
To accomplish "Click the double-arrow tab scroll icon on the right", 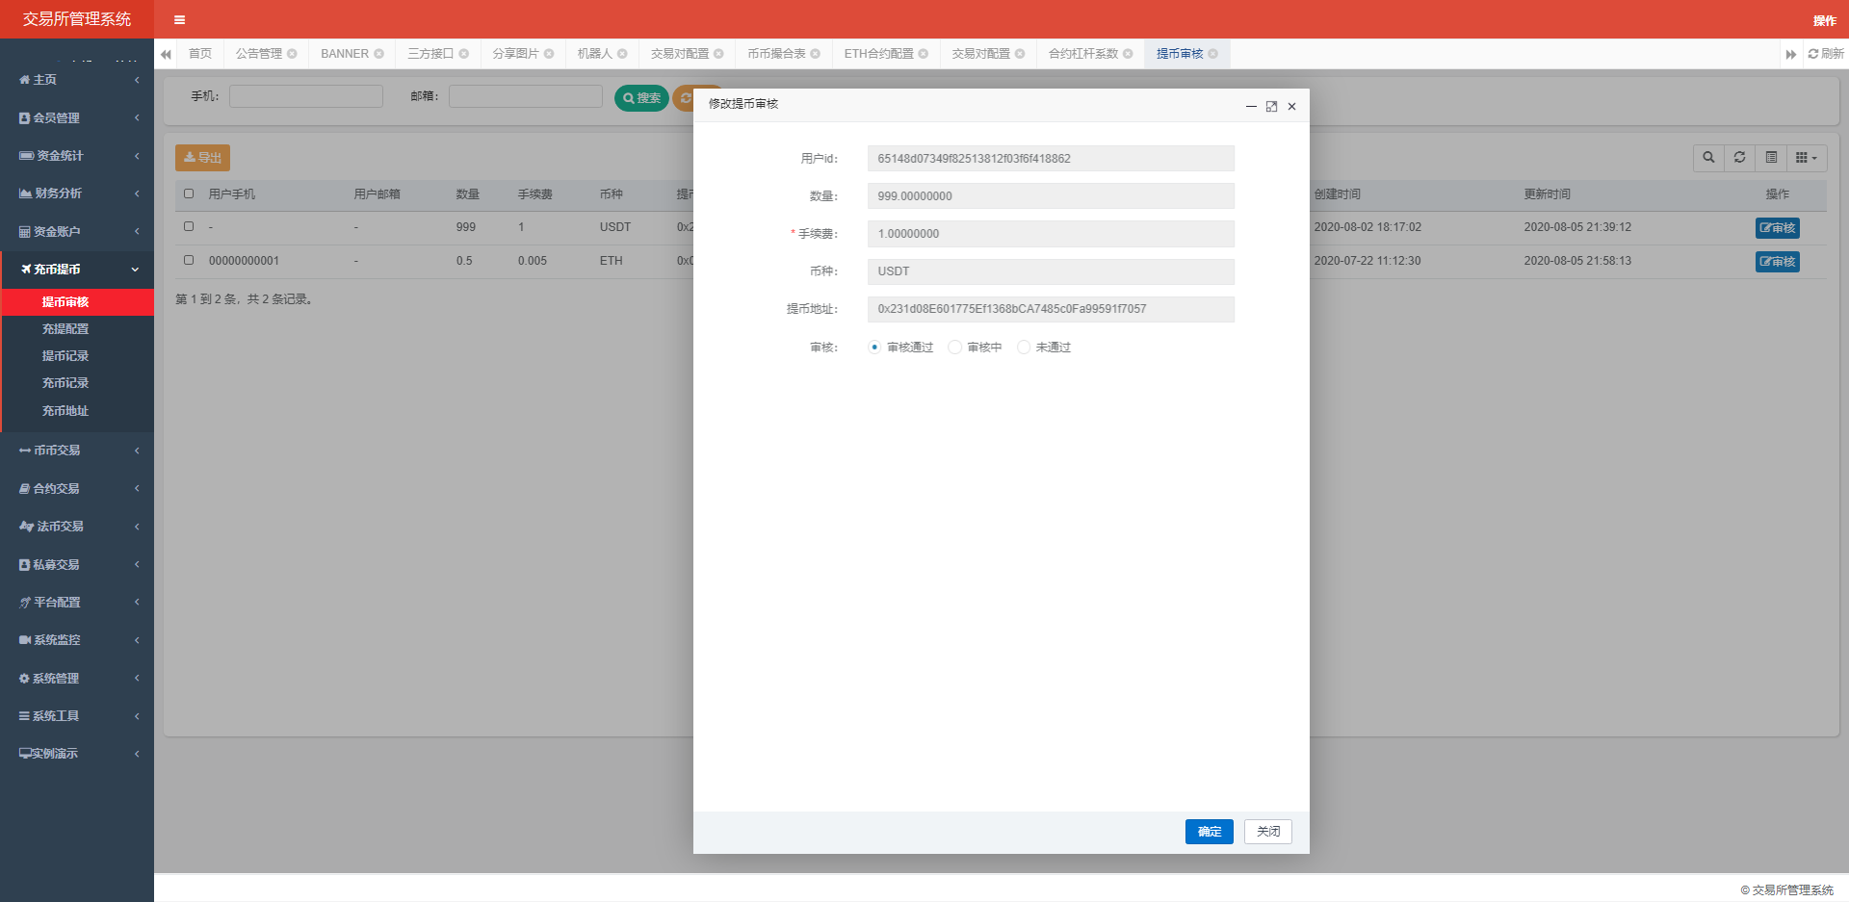I will (1791, 54).
